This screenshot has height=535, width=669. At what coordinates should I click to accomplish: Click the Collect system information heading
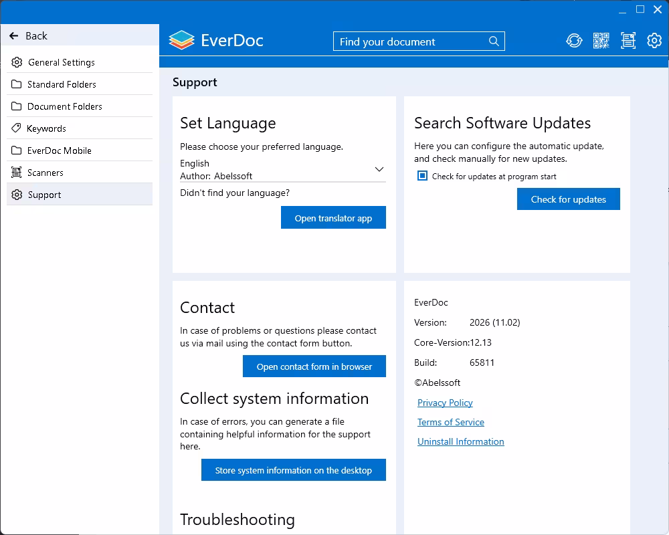tap(274, 399)
